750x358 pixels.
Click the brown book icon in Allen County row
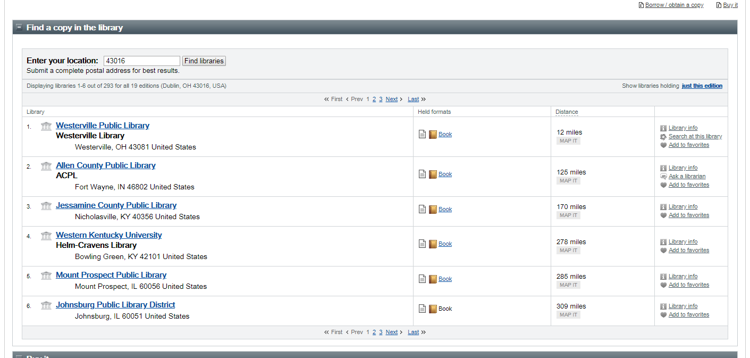(433, 174)
